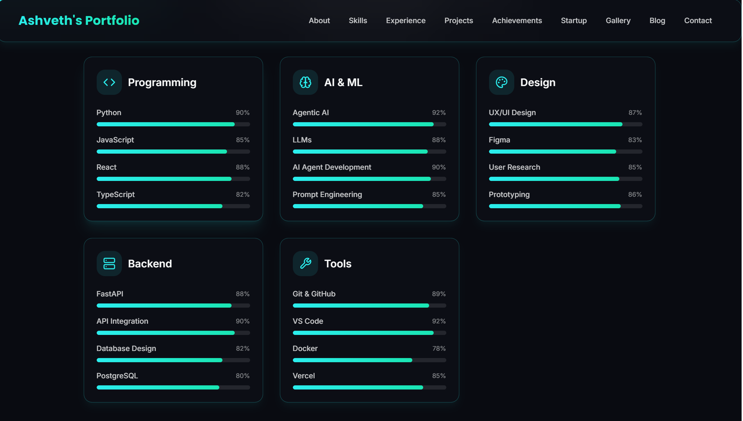The image size is (743, 421).
Task: Click the Docker skill progress bar
Action: (x=369, y=360)
